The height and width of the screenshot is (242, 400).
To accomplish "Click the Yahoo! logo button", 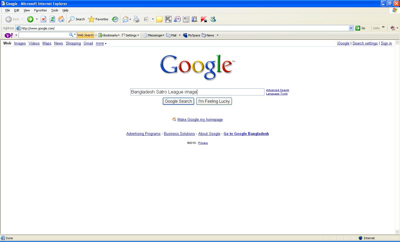I will 9,35.
